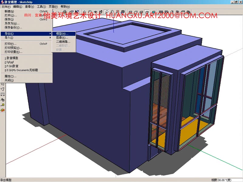
Task: Open recent file 4 My Documents无标题
Action: point(26,70)
